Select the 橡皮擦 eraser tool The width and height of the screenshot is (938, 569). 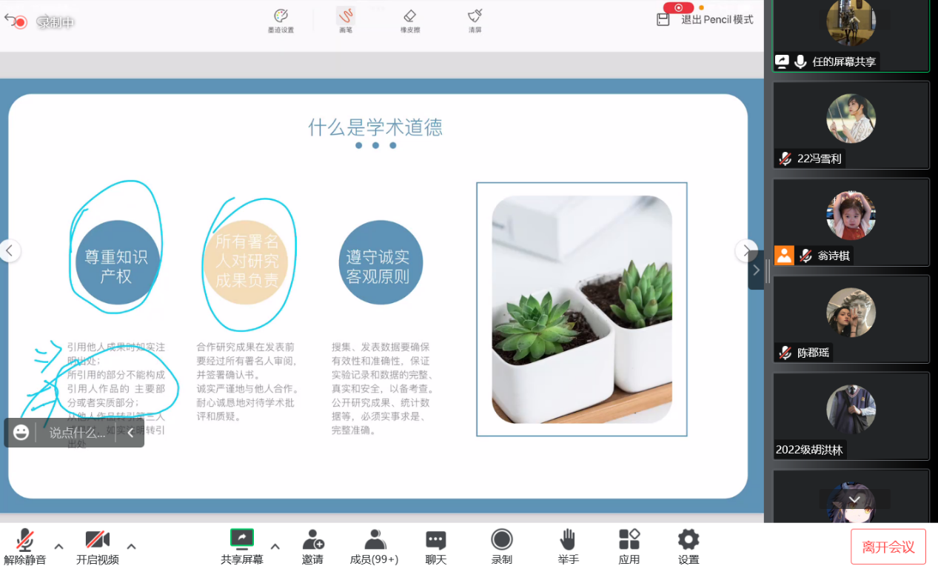click(x=409, y=20)
